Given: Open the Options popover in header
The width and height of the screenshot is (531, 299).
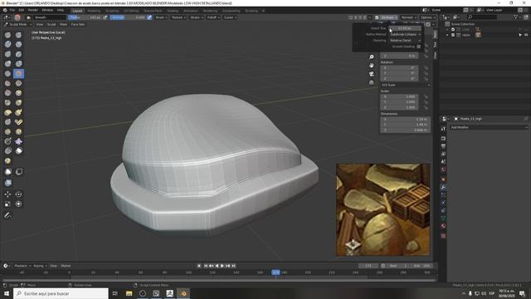Looking at the screenshot, I should tap(428, 17).
